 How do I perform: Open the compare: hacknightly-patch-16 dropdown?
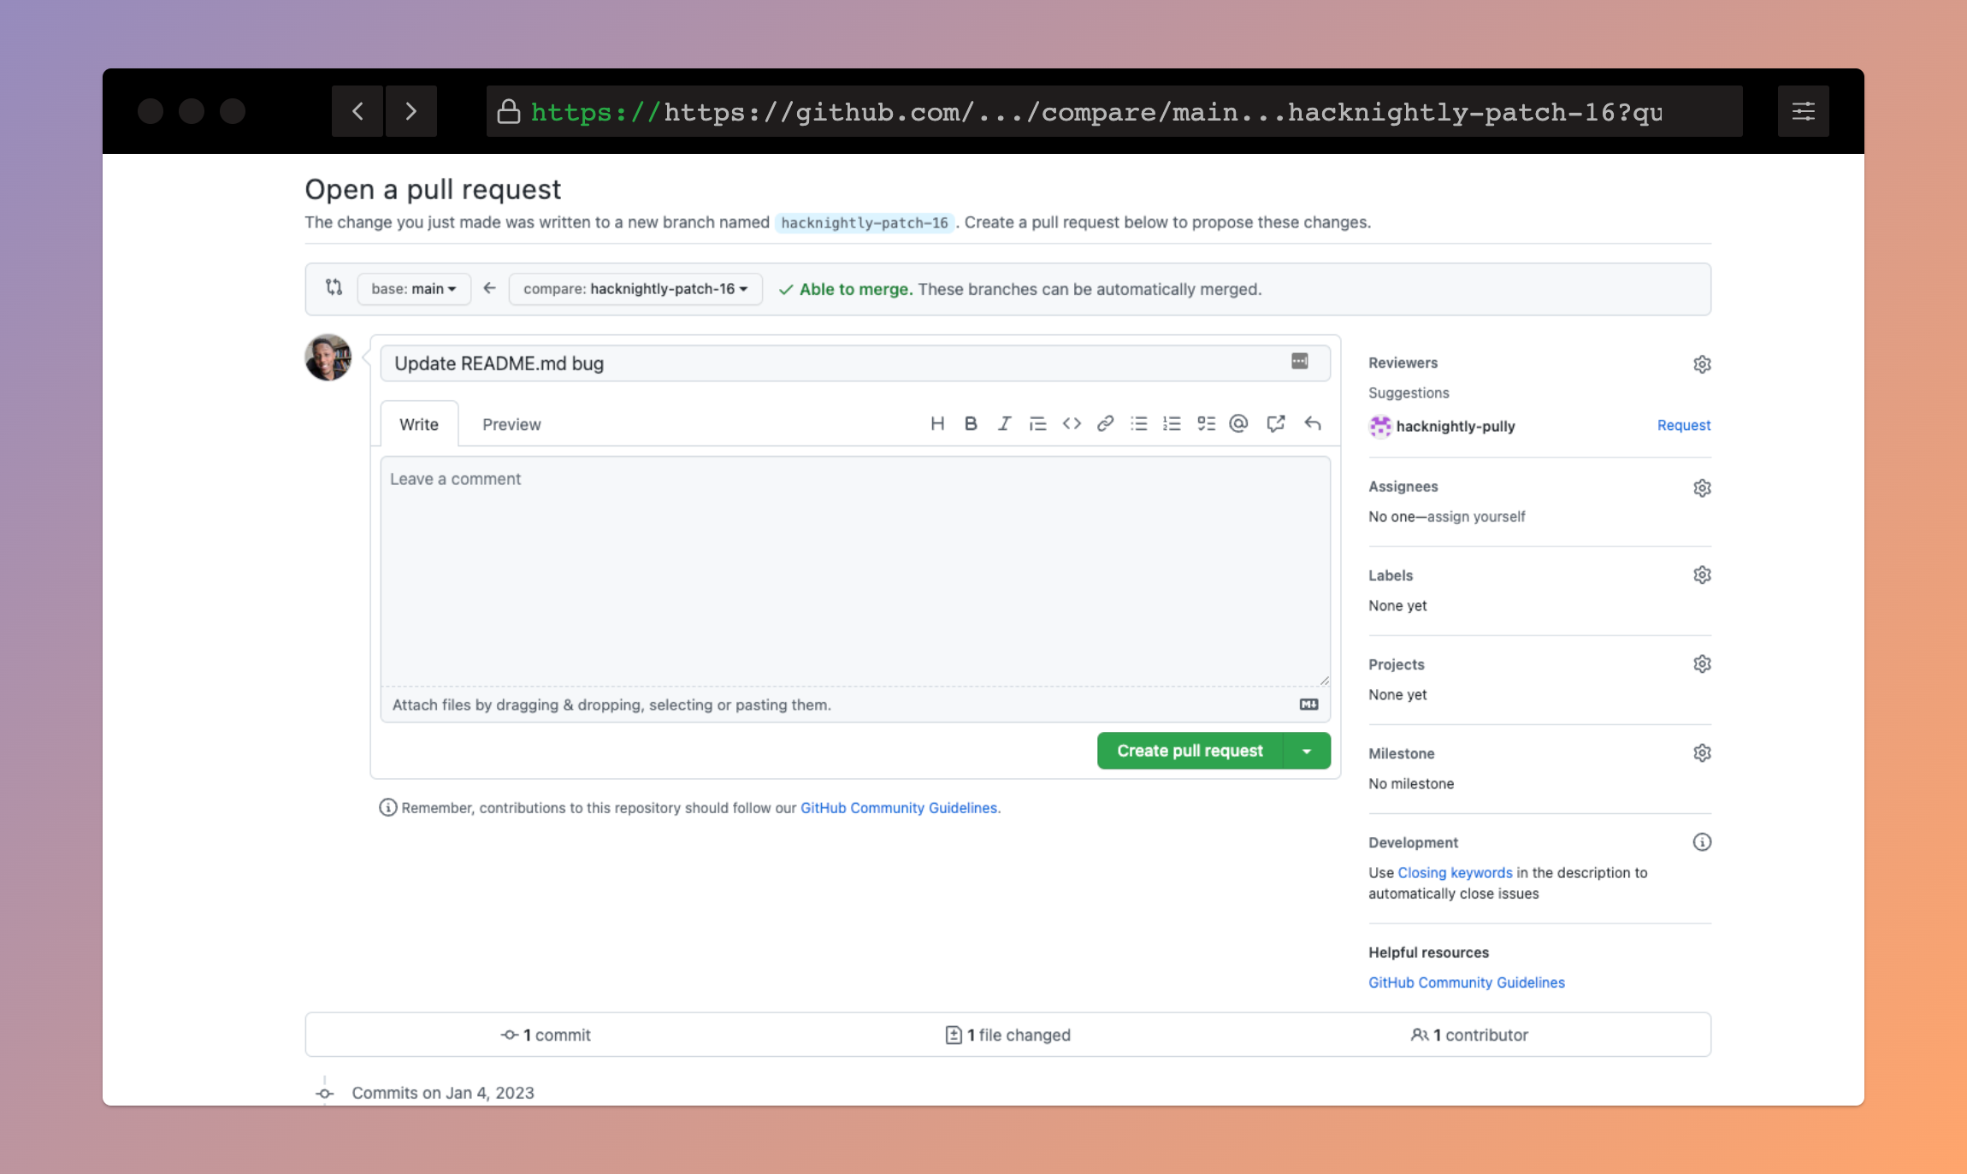click(635, 289)
